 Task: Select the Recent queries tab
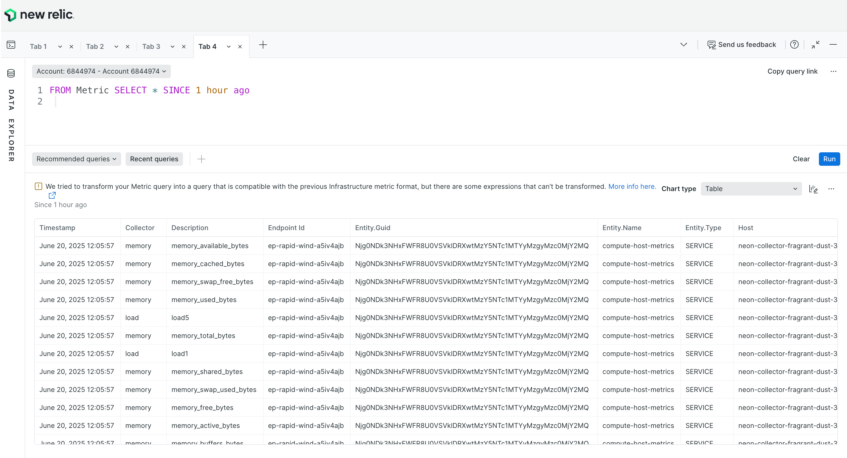point(154,159)
